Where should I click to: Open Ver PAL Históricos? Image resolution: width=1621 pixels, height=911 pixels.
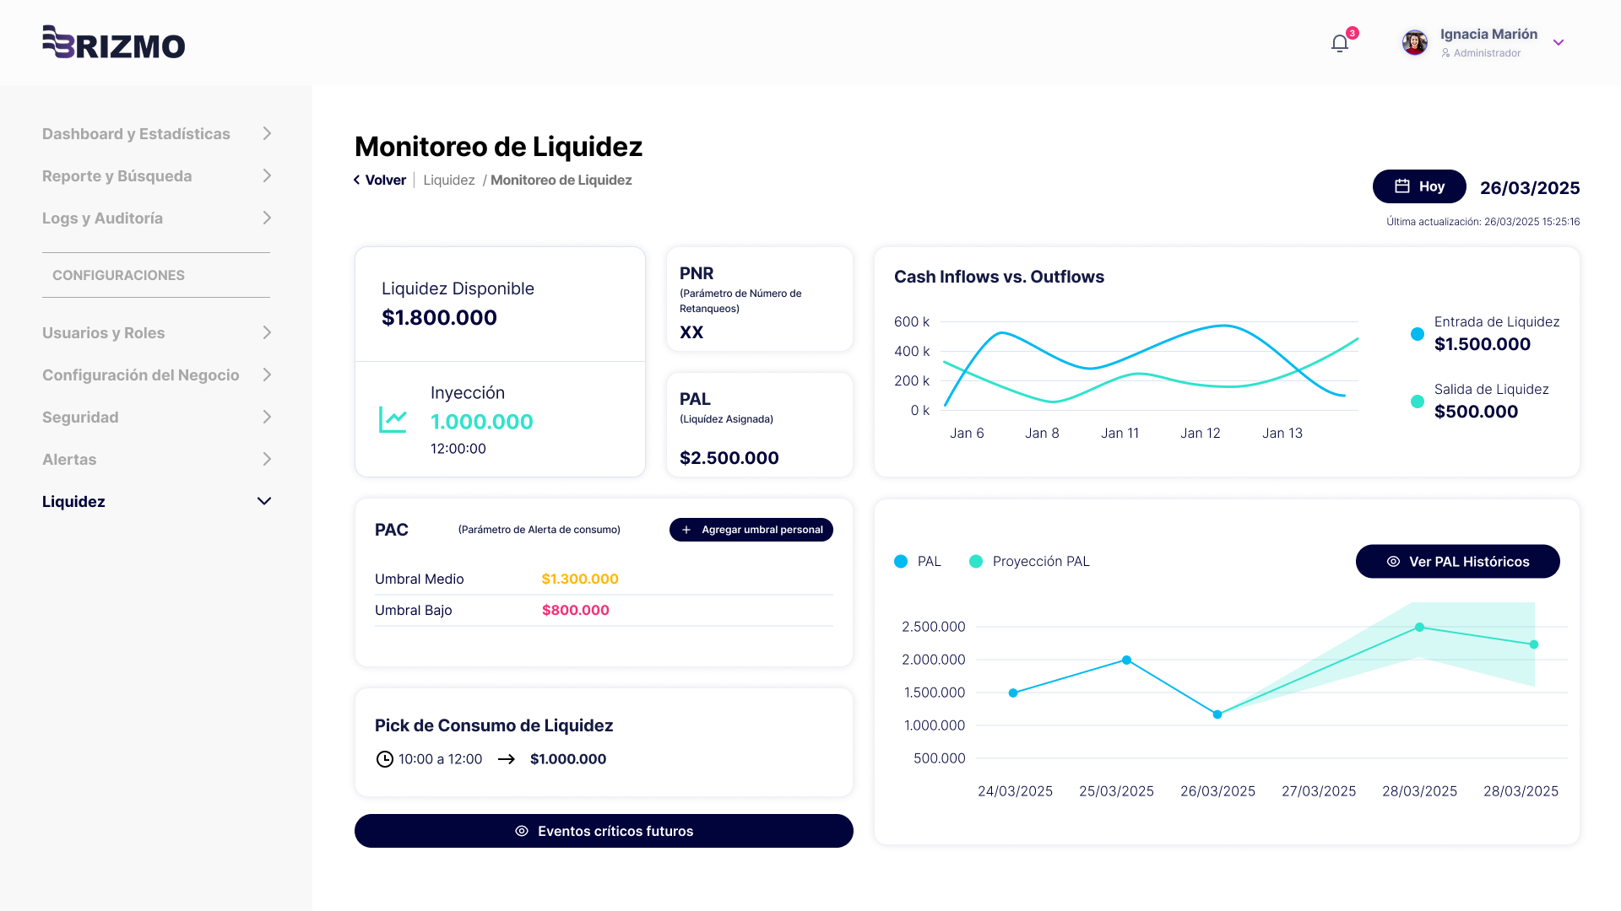point(1458,562)
